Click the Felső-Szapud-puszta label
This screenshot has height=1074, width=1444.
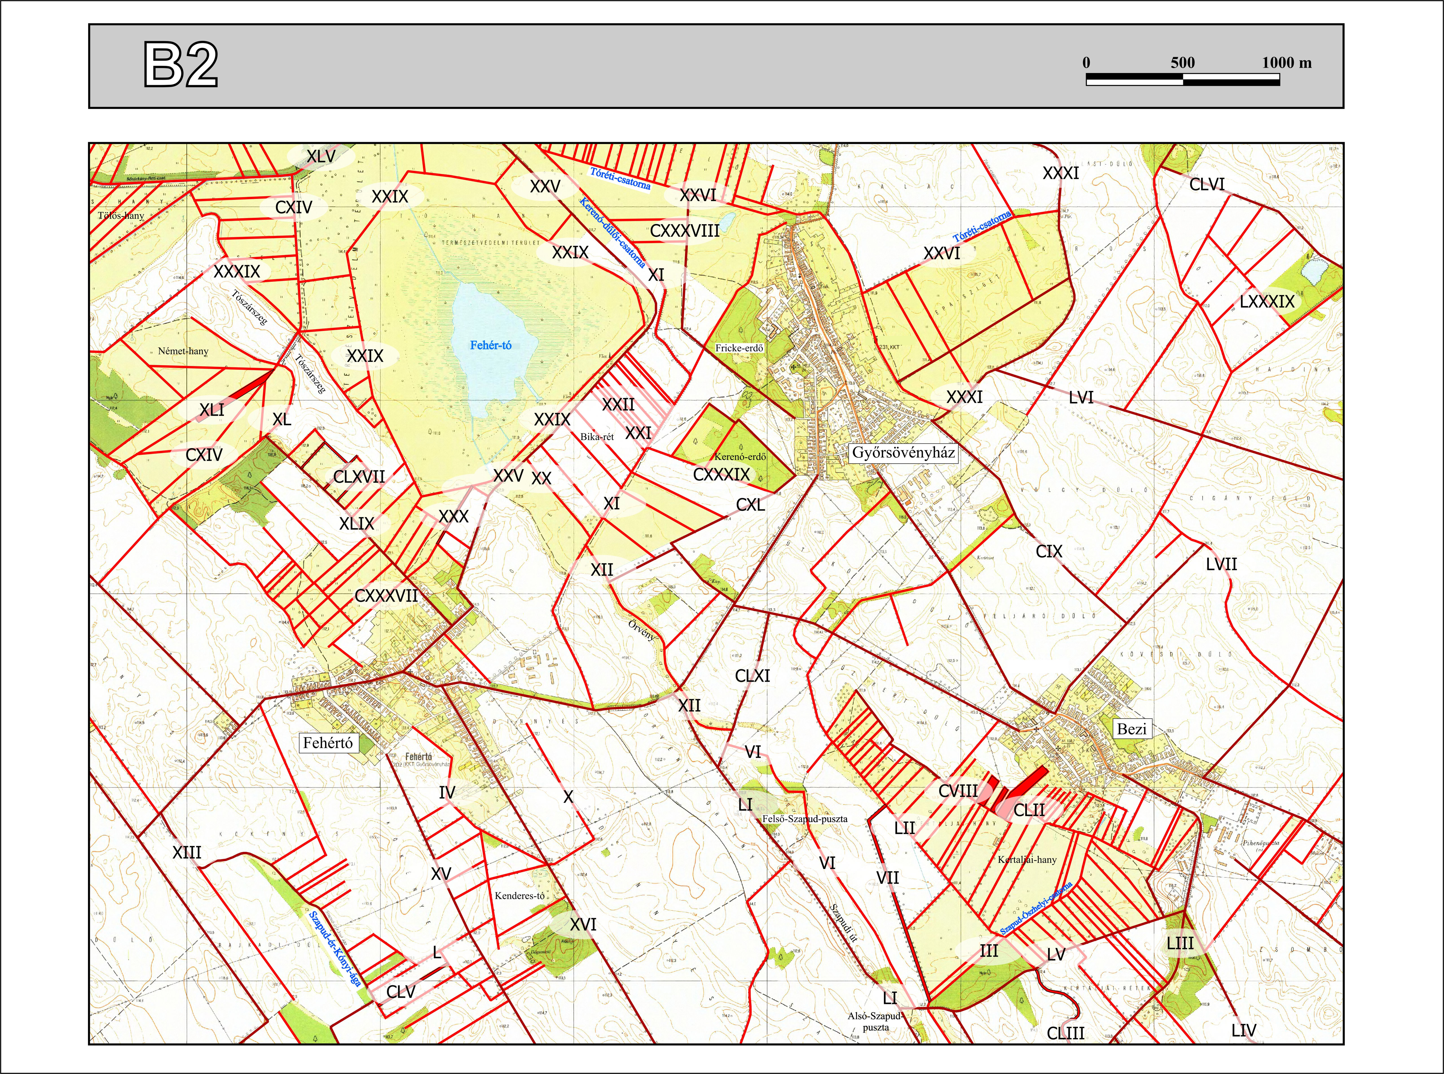(805, 819)
